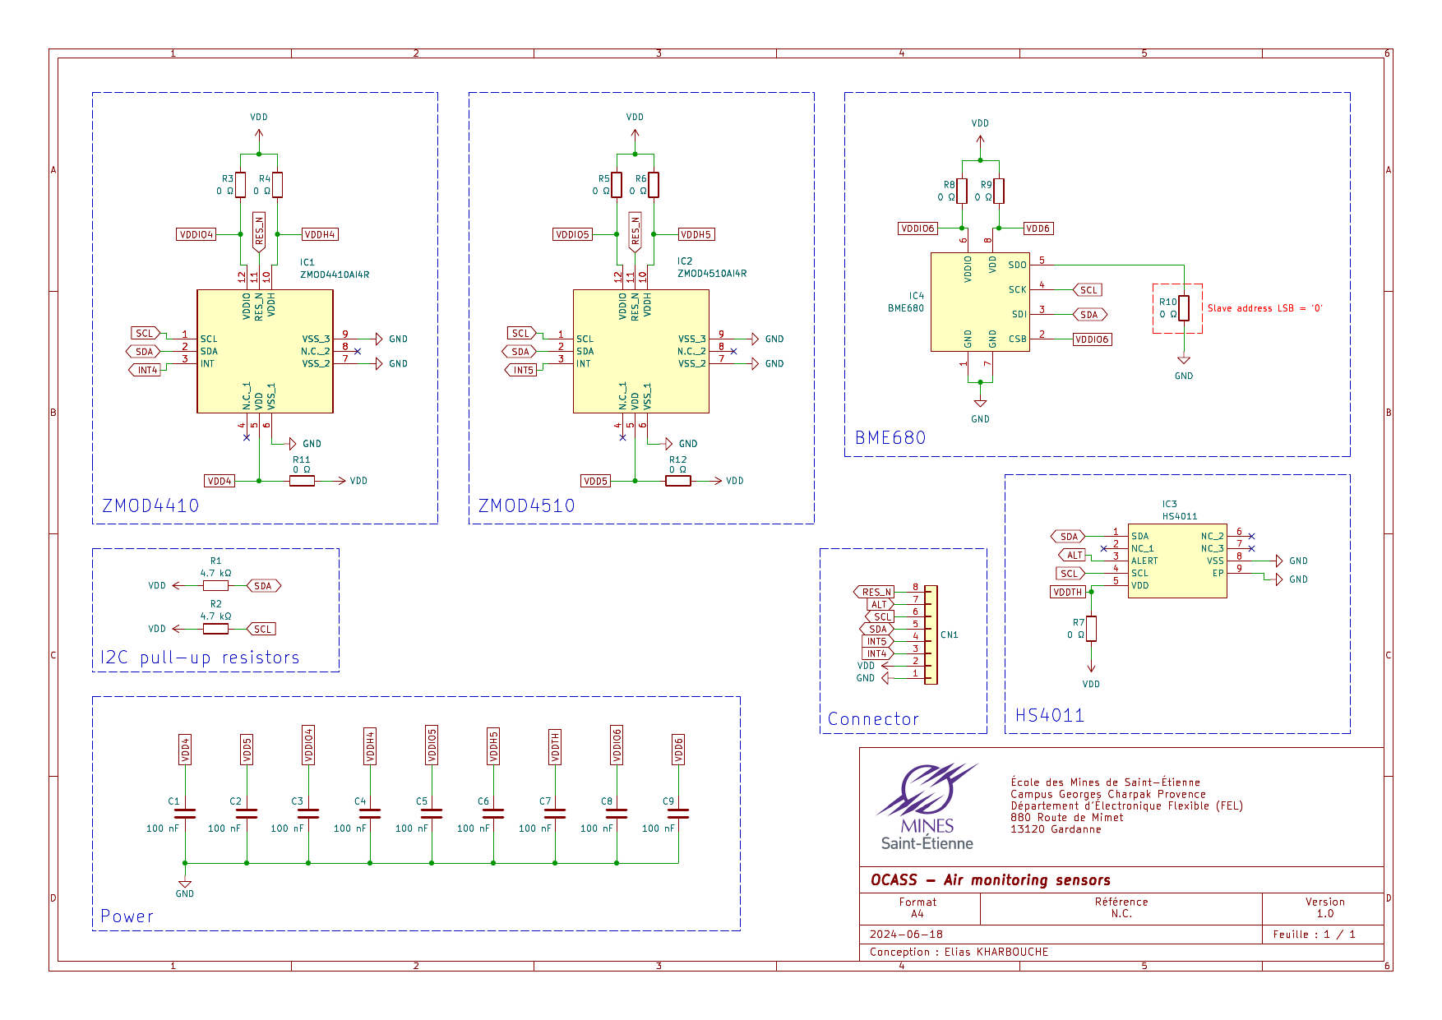Image resolution: width=1442 pixels, height=1020 pixels.
Task: Click the BME680 IC4 component body
Action: [980, 302]
